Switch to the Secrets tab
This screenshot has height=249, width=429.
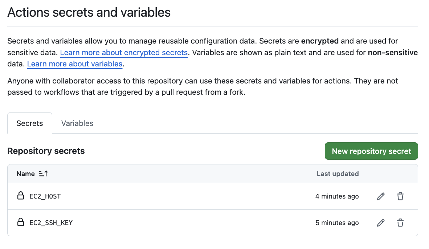30,123
